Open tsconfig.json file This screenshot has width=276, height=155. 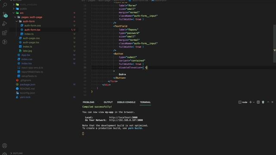click(27, 93)
